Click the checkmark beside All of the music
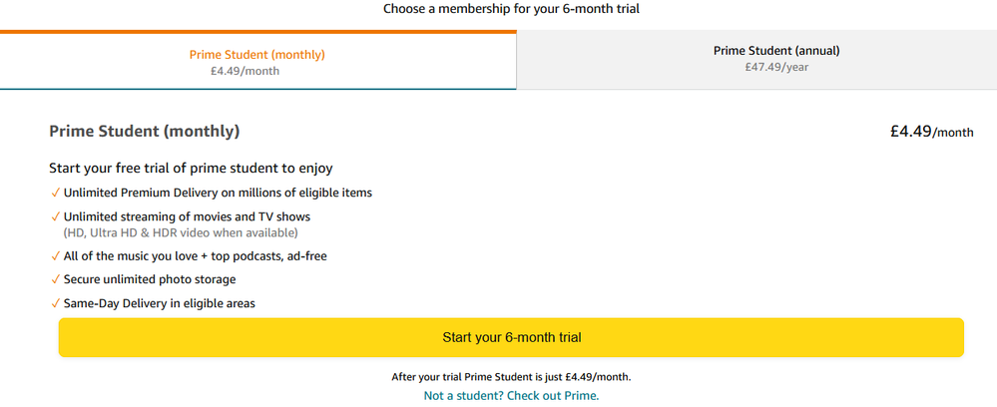The height and width of the screenshot is (407, 997). pyautogui.click(x=54, y=256)
